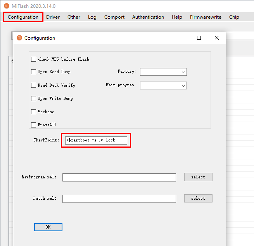
Task: Click select button for Patch xml
Action: pyautogui.click(x=198, y=199)
